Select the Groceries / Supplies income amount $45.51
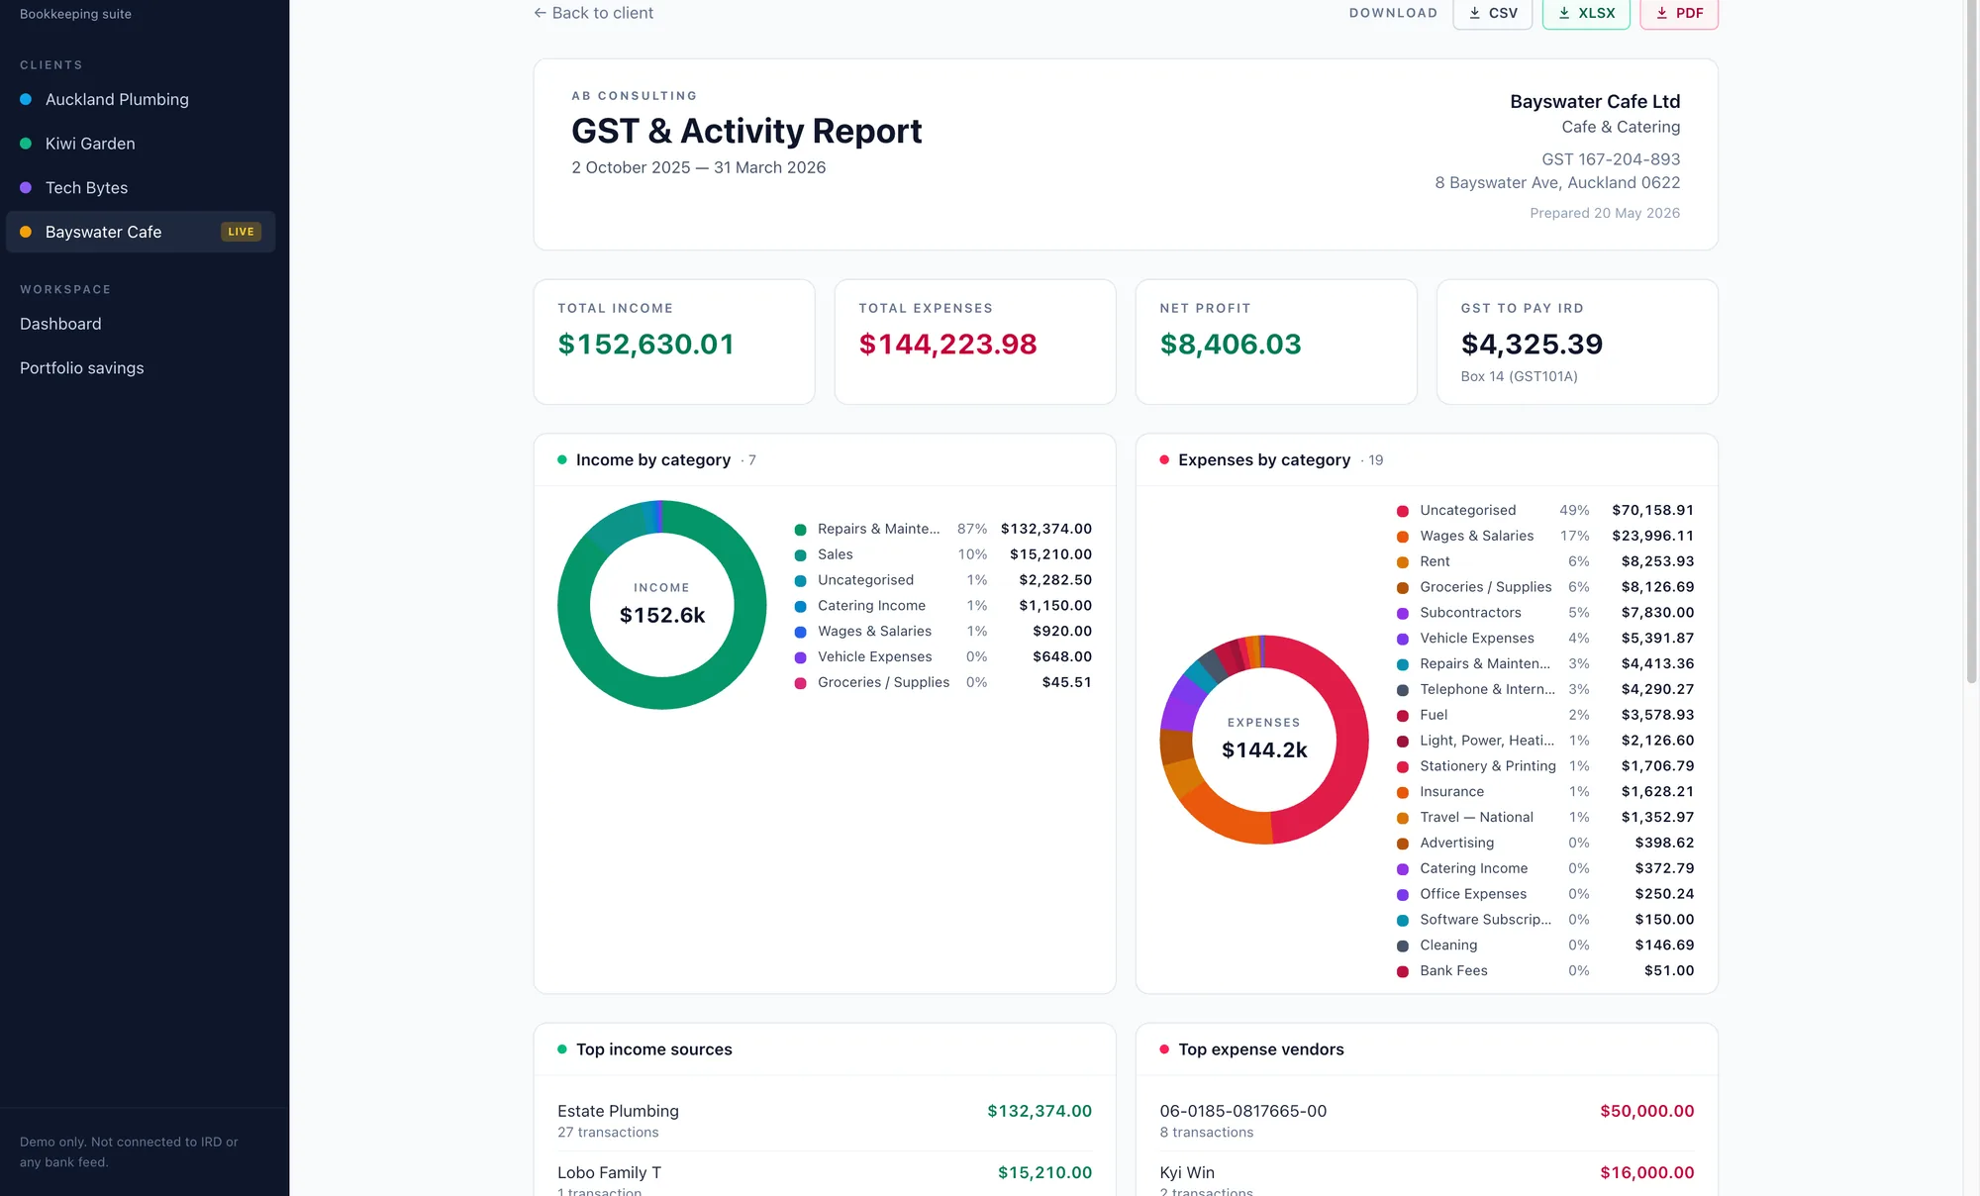The width and height of the screenshot is (1980, 1196). tap(1066, 682)
